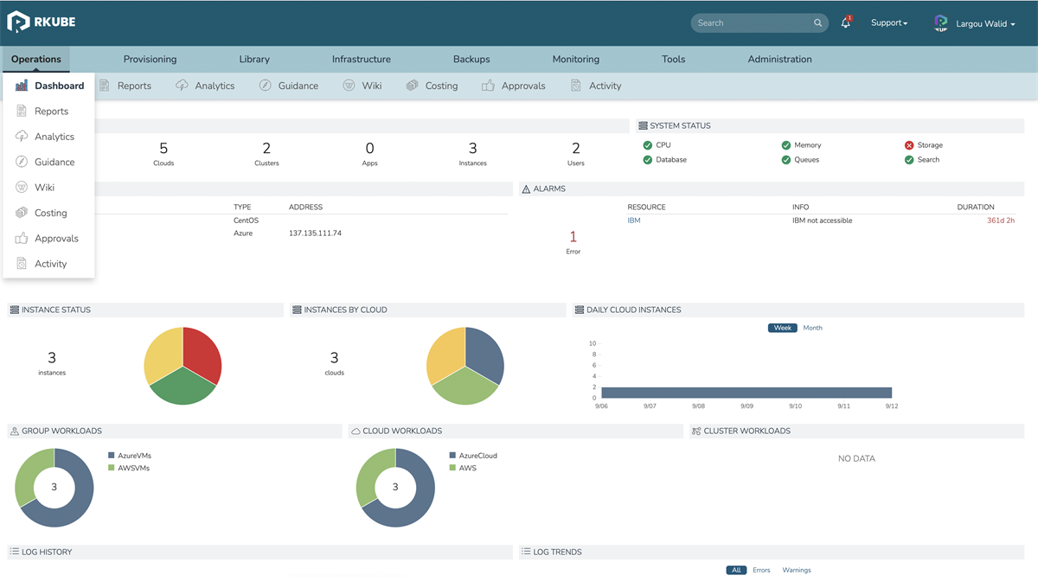The height and width of the screenshot is (588, 1038).
Task: Open the Infrastructure main menu
Action: tap(362, 59)
